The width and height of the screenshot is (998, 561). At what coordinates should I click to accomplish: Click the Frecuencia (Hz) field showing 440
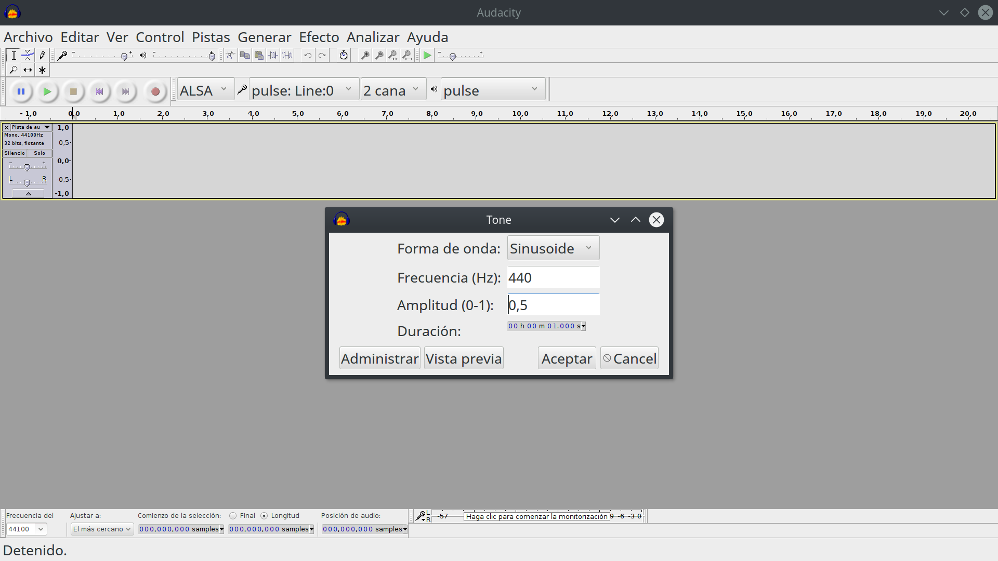(553, 277)
